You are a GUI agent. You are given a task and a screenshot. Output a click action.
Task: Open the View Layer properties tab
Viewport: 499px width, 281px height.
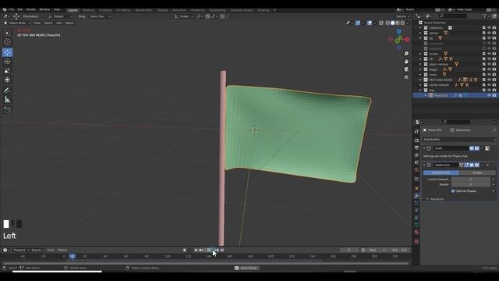pyautogui.click(x=416, y=155)
